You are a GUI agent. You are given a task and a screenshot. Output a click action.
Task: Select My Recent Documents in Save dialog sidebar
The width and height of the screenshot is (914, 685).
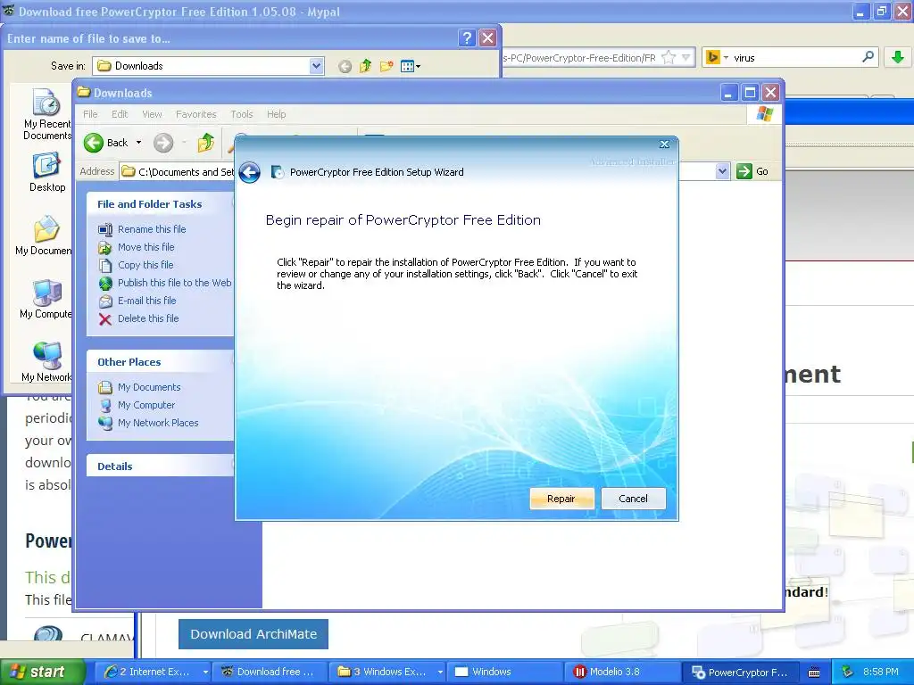pyautogui.click(x=46, y=115)
